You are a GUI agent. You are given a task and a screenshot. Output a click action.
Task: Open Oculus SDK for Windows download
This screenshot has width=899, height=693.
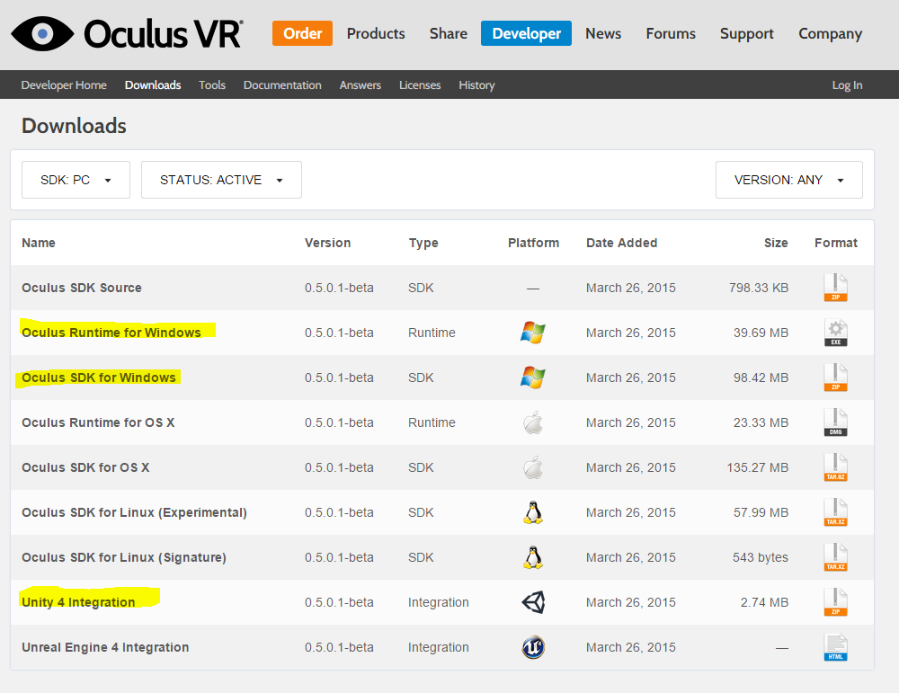click(99, 378)
